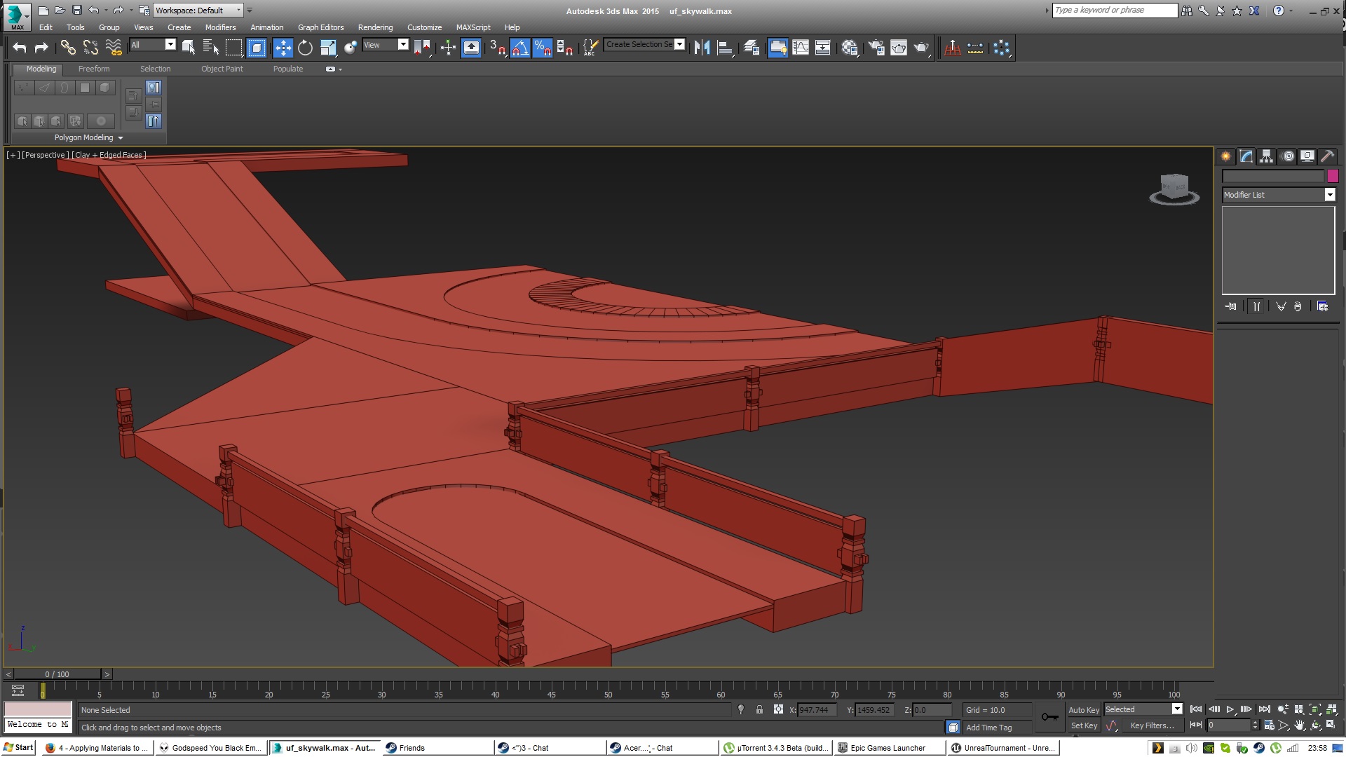The width and height of the screenshot is (1346, 757).
Task: Click the Key Filters button
Action: [x=1152, y=725]
